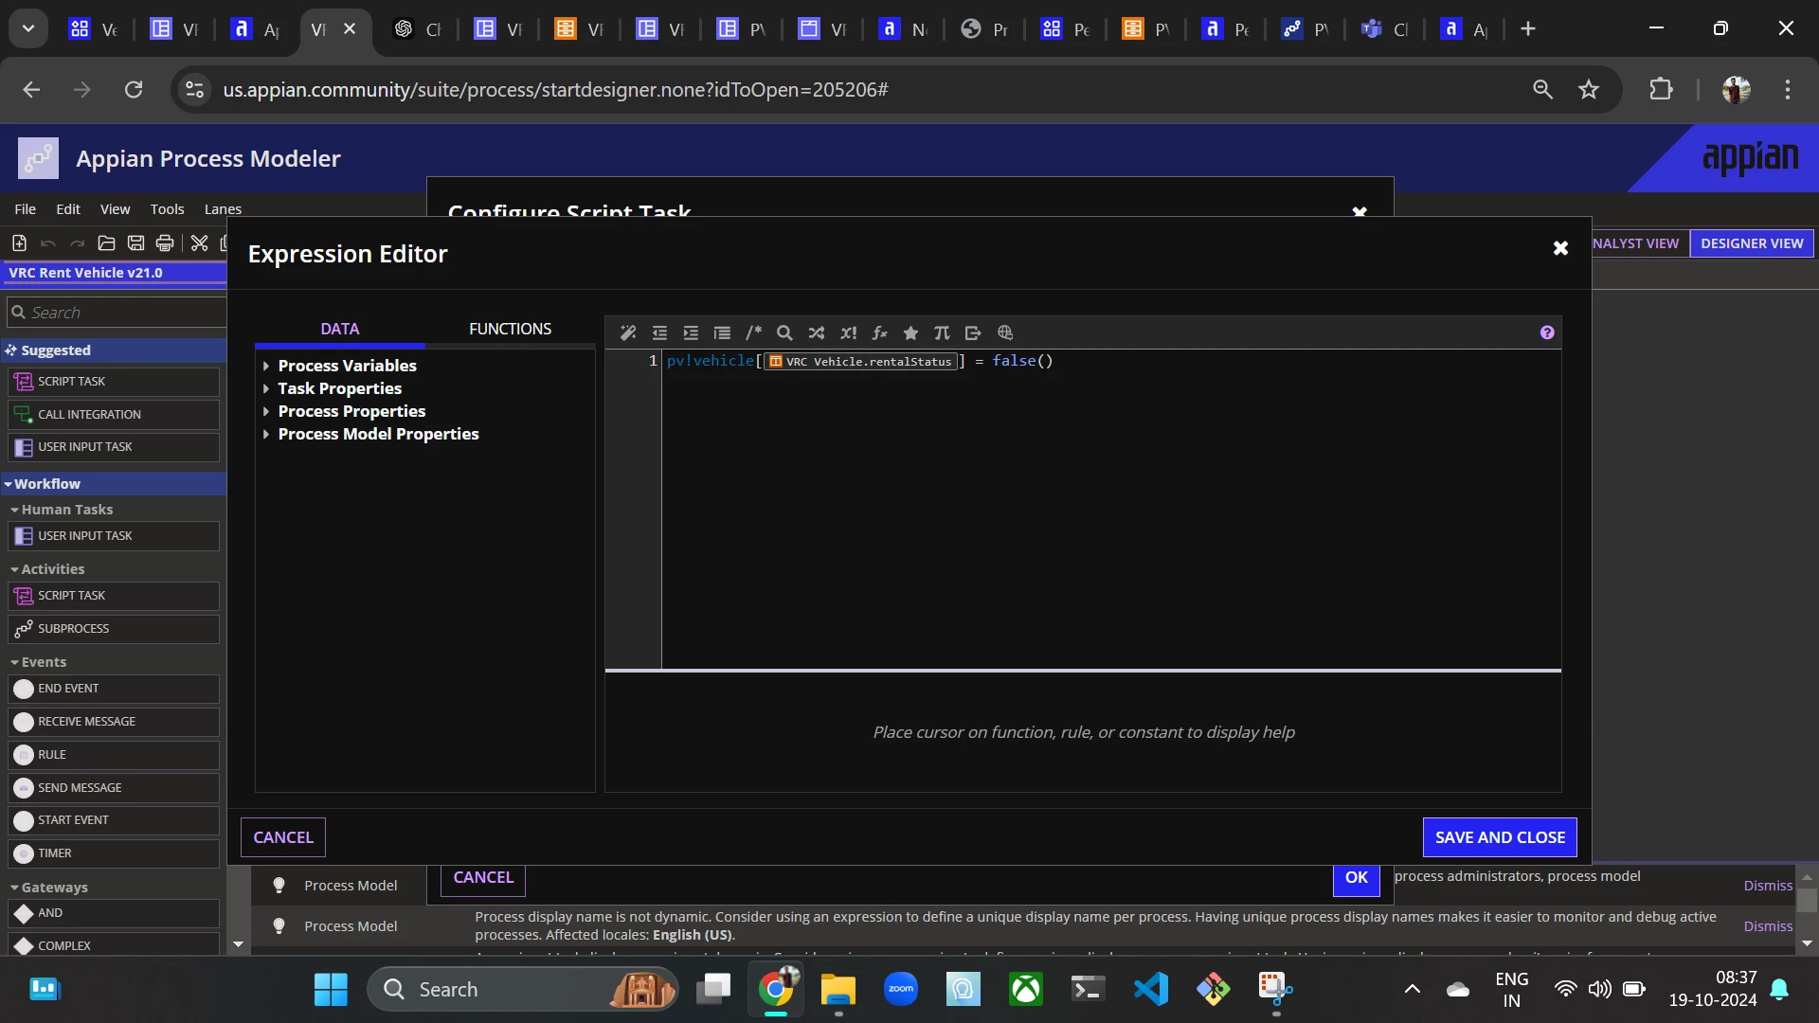Viewport: 1819px width, 1023px height.
Task: Open the File menu
Action: pos(26,209)
